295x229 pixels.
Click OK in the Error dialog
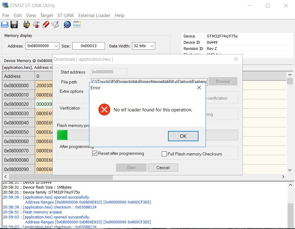(183, 136)
